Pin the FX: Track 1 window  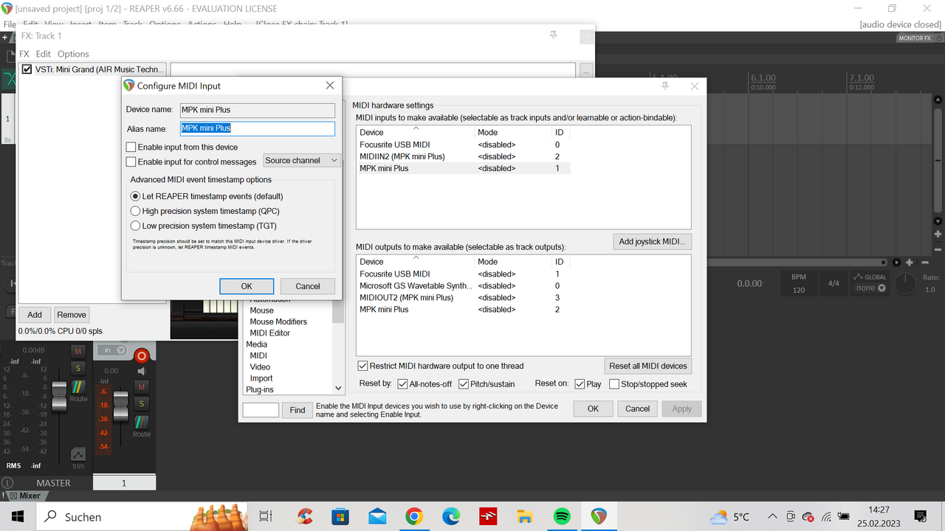click(x=554, y=35)
